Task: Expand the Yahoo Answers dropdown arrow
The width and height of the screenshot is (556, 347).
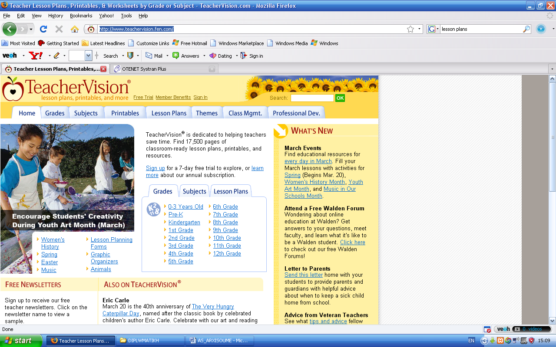Action: (204, 56)
